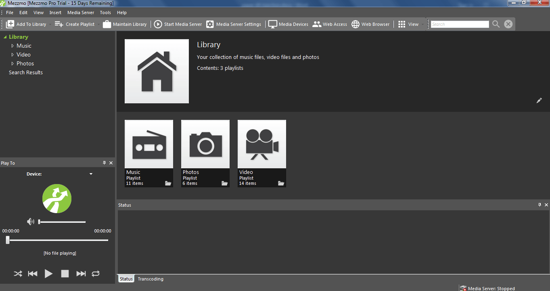Image resolution: width=550 pixels, height=291 pixels.
Task: Click "Contents: 3 playlists" text
Action: tap(220, 68)
